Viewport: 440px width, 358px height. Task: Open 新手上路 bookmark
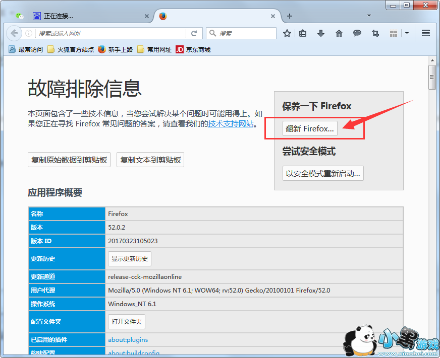(x=116, y=49)
